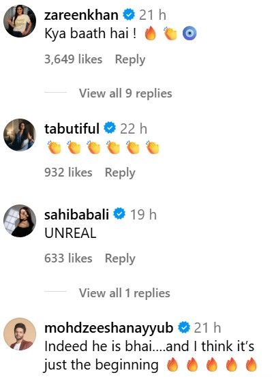
Task: Reply to zareenkhan's comment
Action: (x=130, y=59)
